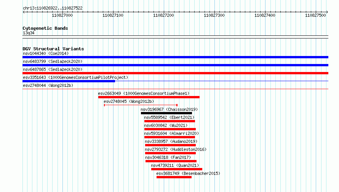This screenshot has height=192, width=339.
Task: Click red bar under nsv6030842
Action: click(x=170, y=129)
